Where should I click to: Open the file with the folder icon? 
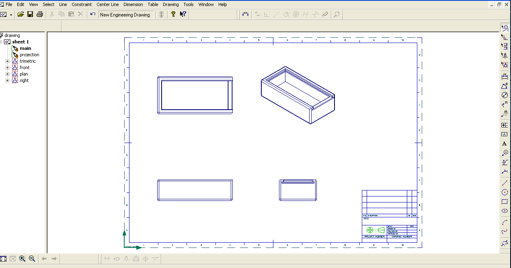[21, 14]
